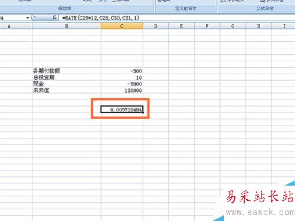Select column B header
Screen dimensions: 295x221
[x=67, y=26]
